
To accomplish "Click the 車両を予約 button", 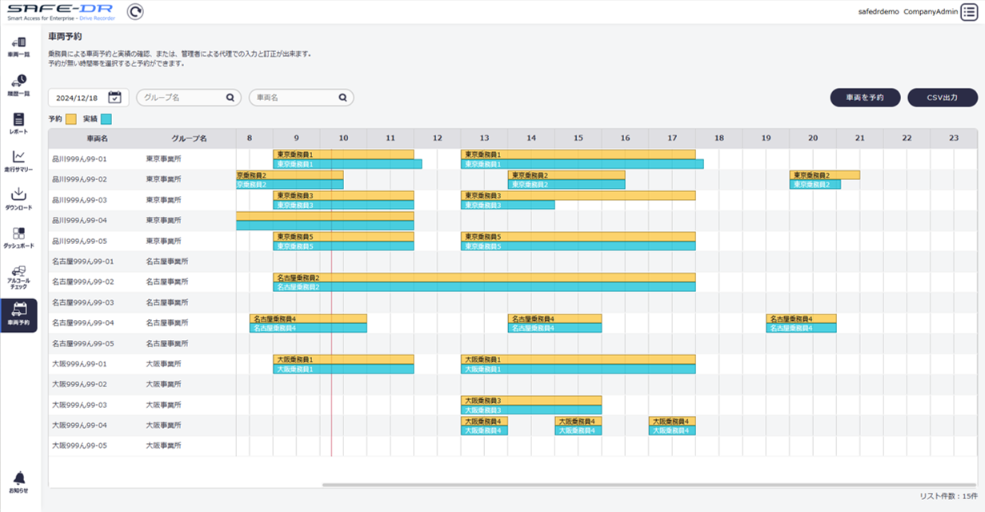I will pyautogui.click(x=865, y=98).
